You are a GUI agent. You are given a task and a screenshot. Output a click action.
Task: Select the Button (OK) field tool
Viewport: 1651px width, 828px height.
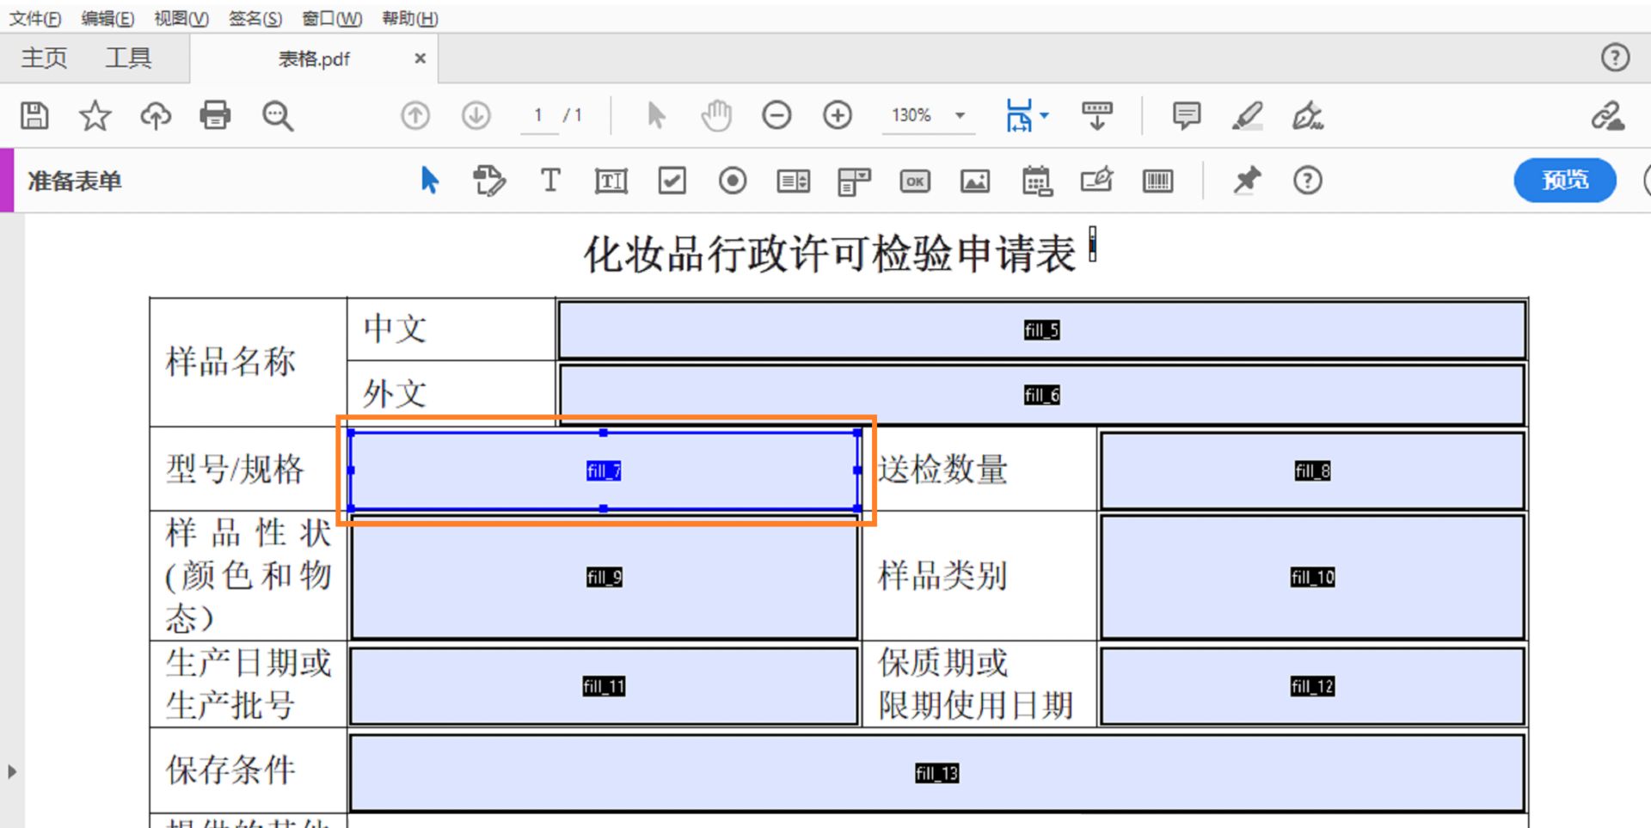click(x=914, y=181)
